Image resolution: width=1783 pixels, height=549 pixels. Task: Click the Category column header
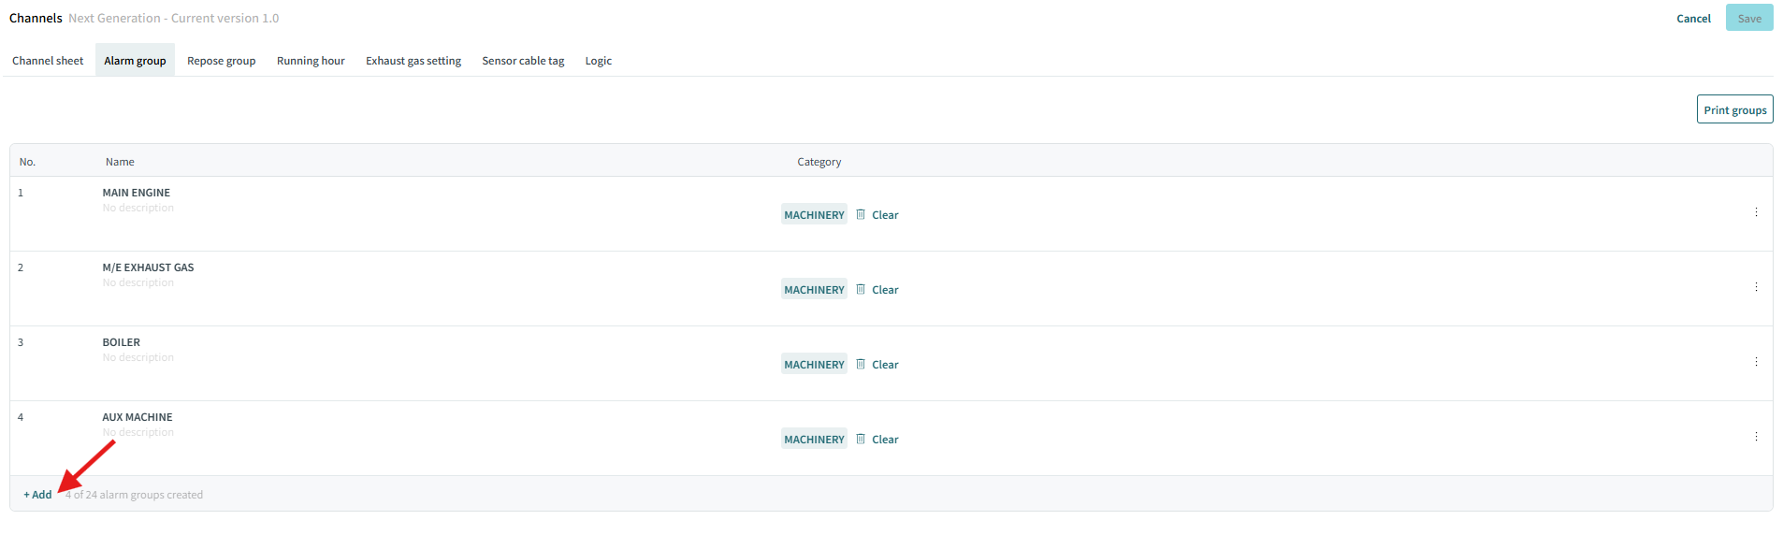[819, 162]
